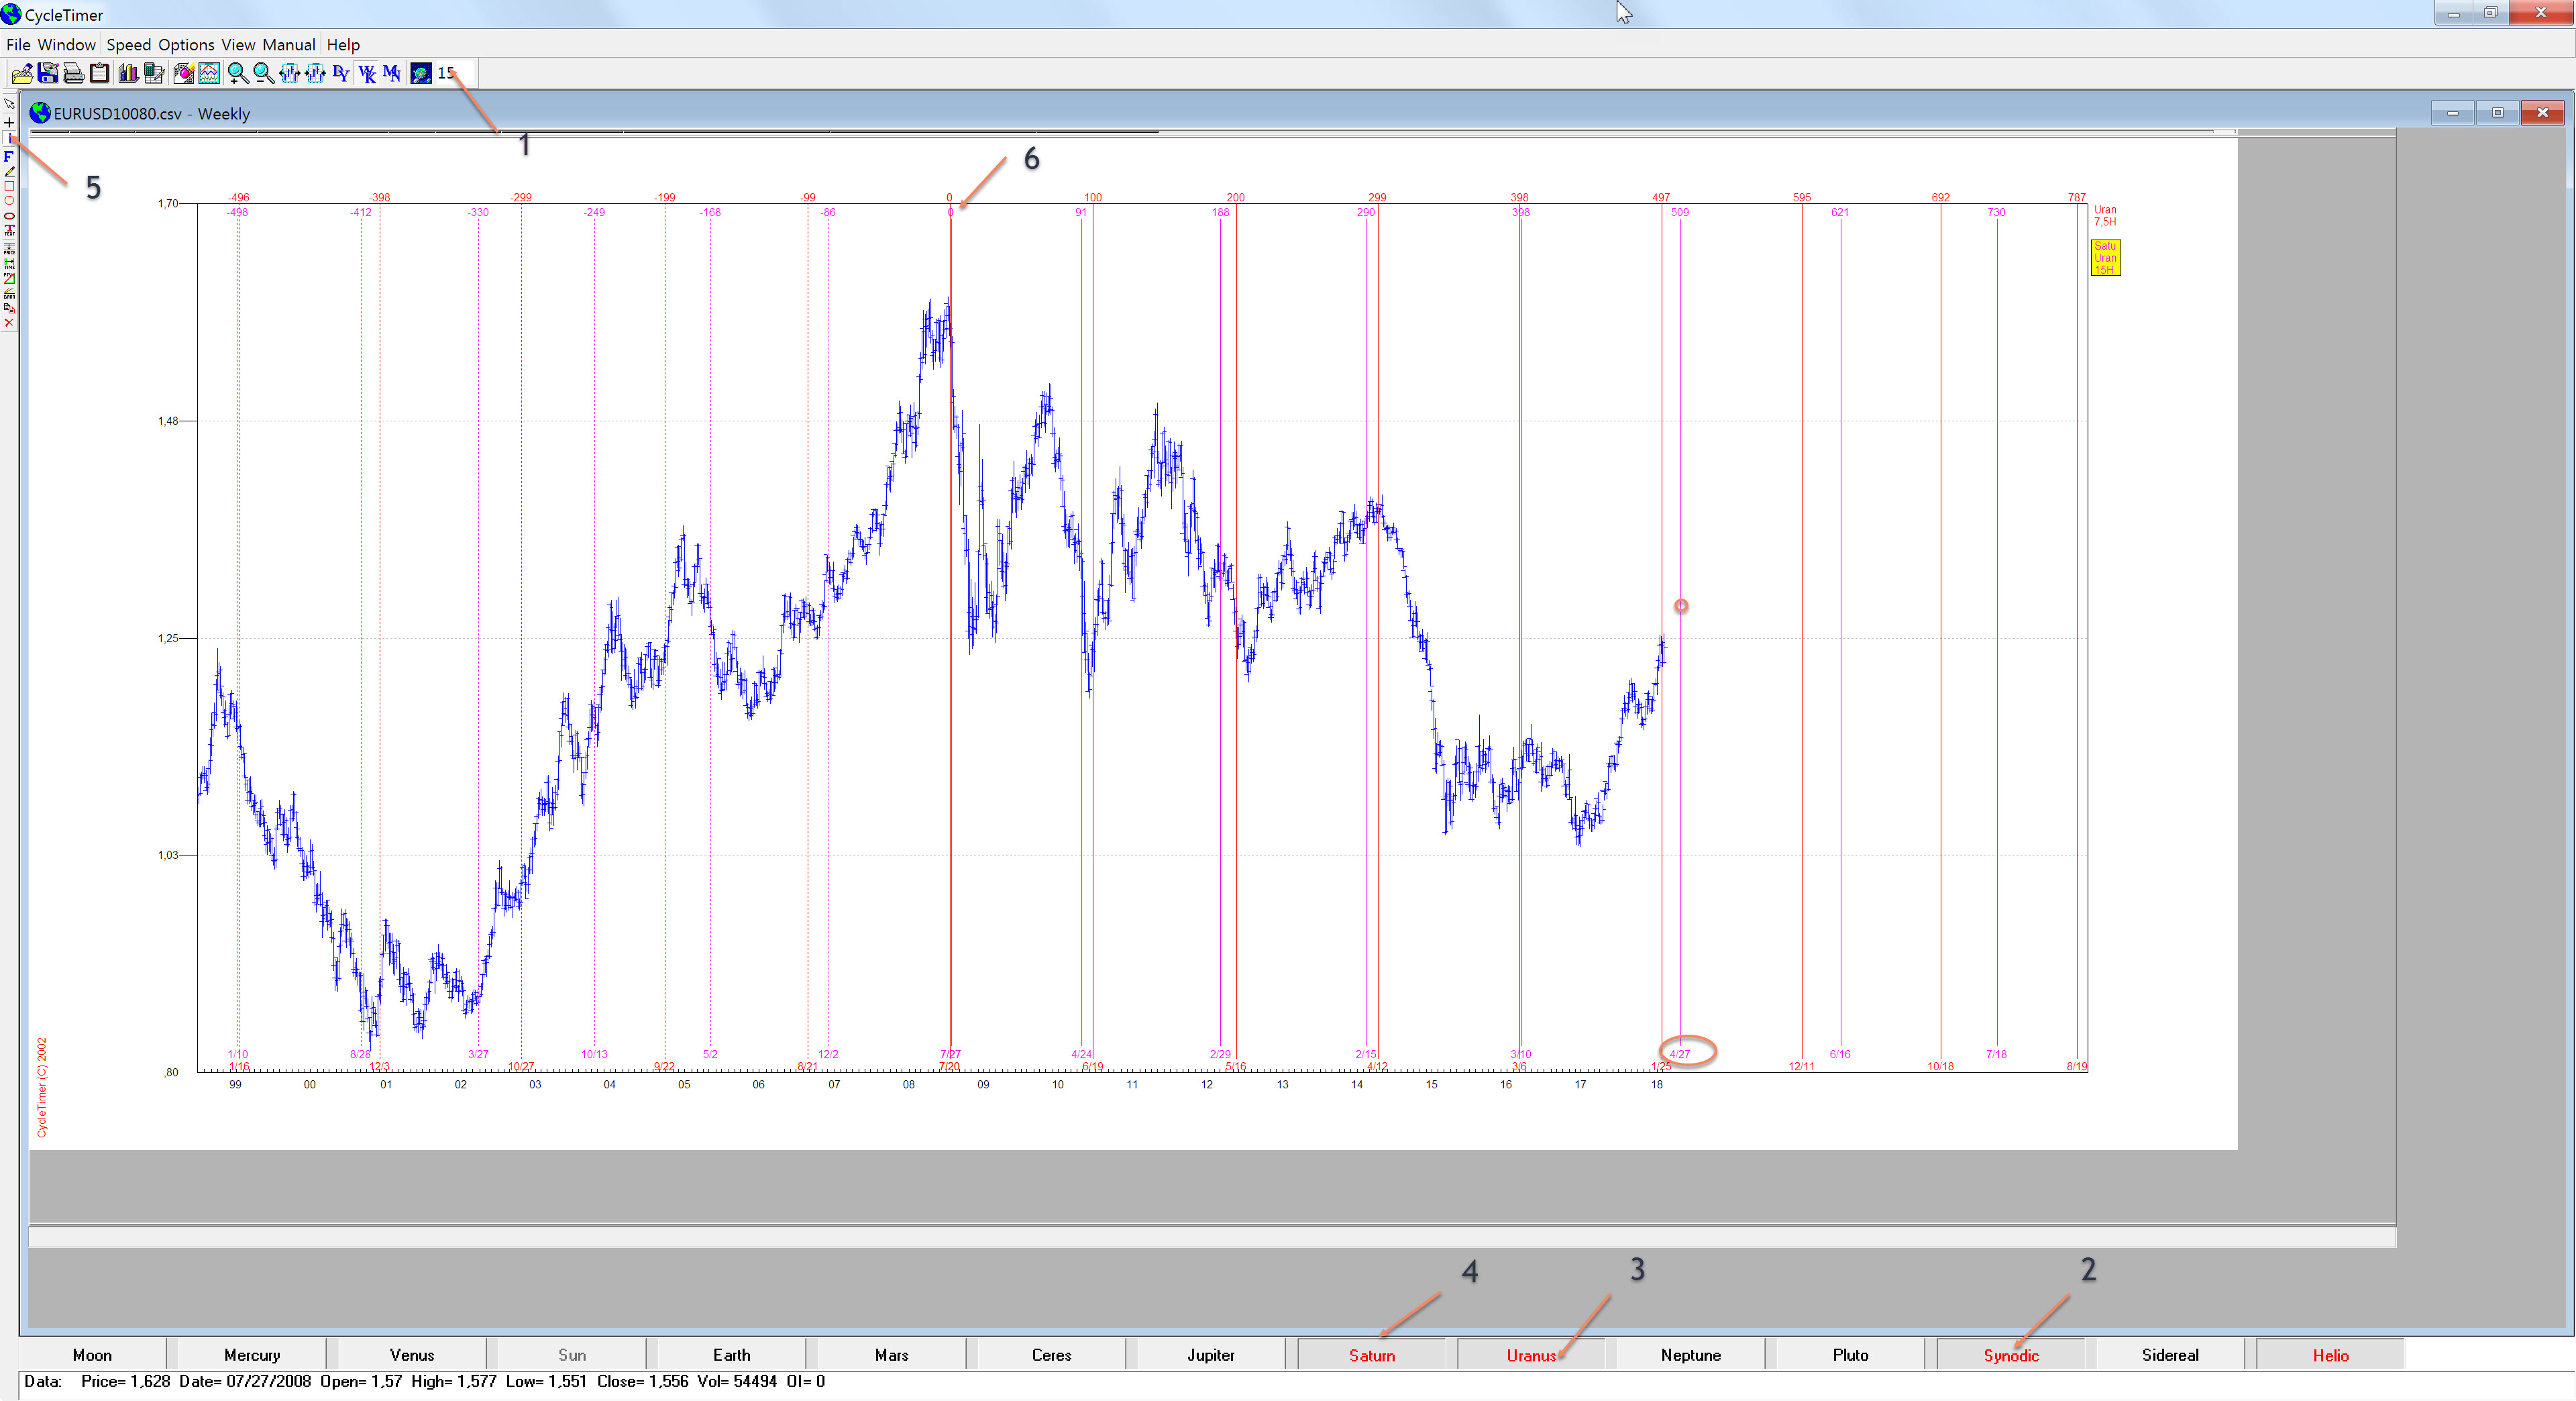This screenshot has height=1401, width=2576.
Task: Switch to monthly MN timeframe icon
Action: click(x=392, y=73)
